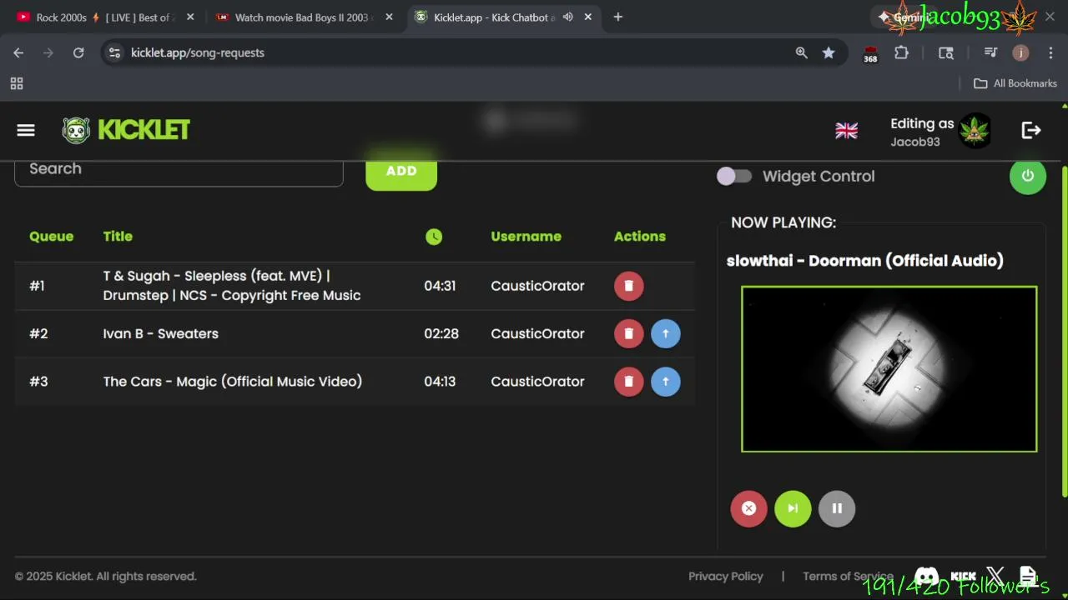Open site information icon in address bar

115,52
